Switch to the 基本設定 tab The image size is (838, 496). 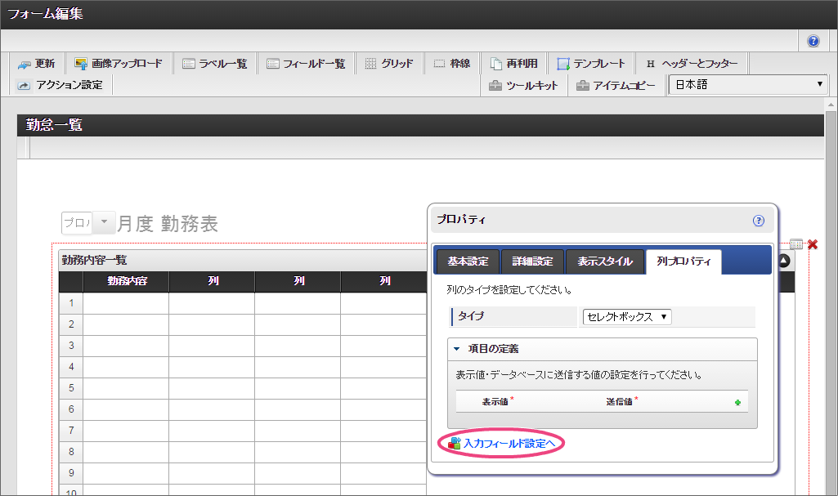click(467, 261)
